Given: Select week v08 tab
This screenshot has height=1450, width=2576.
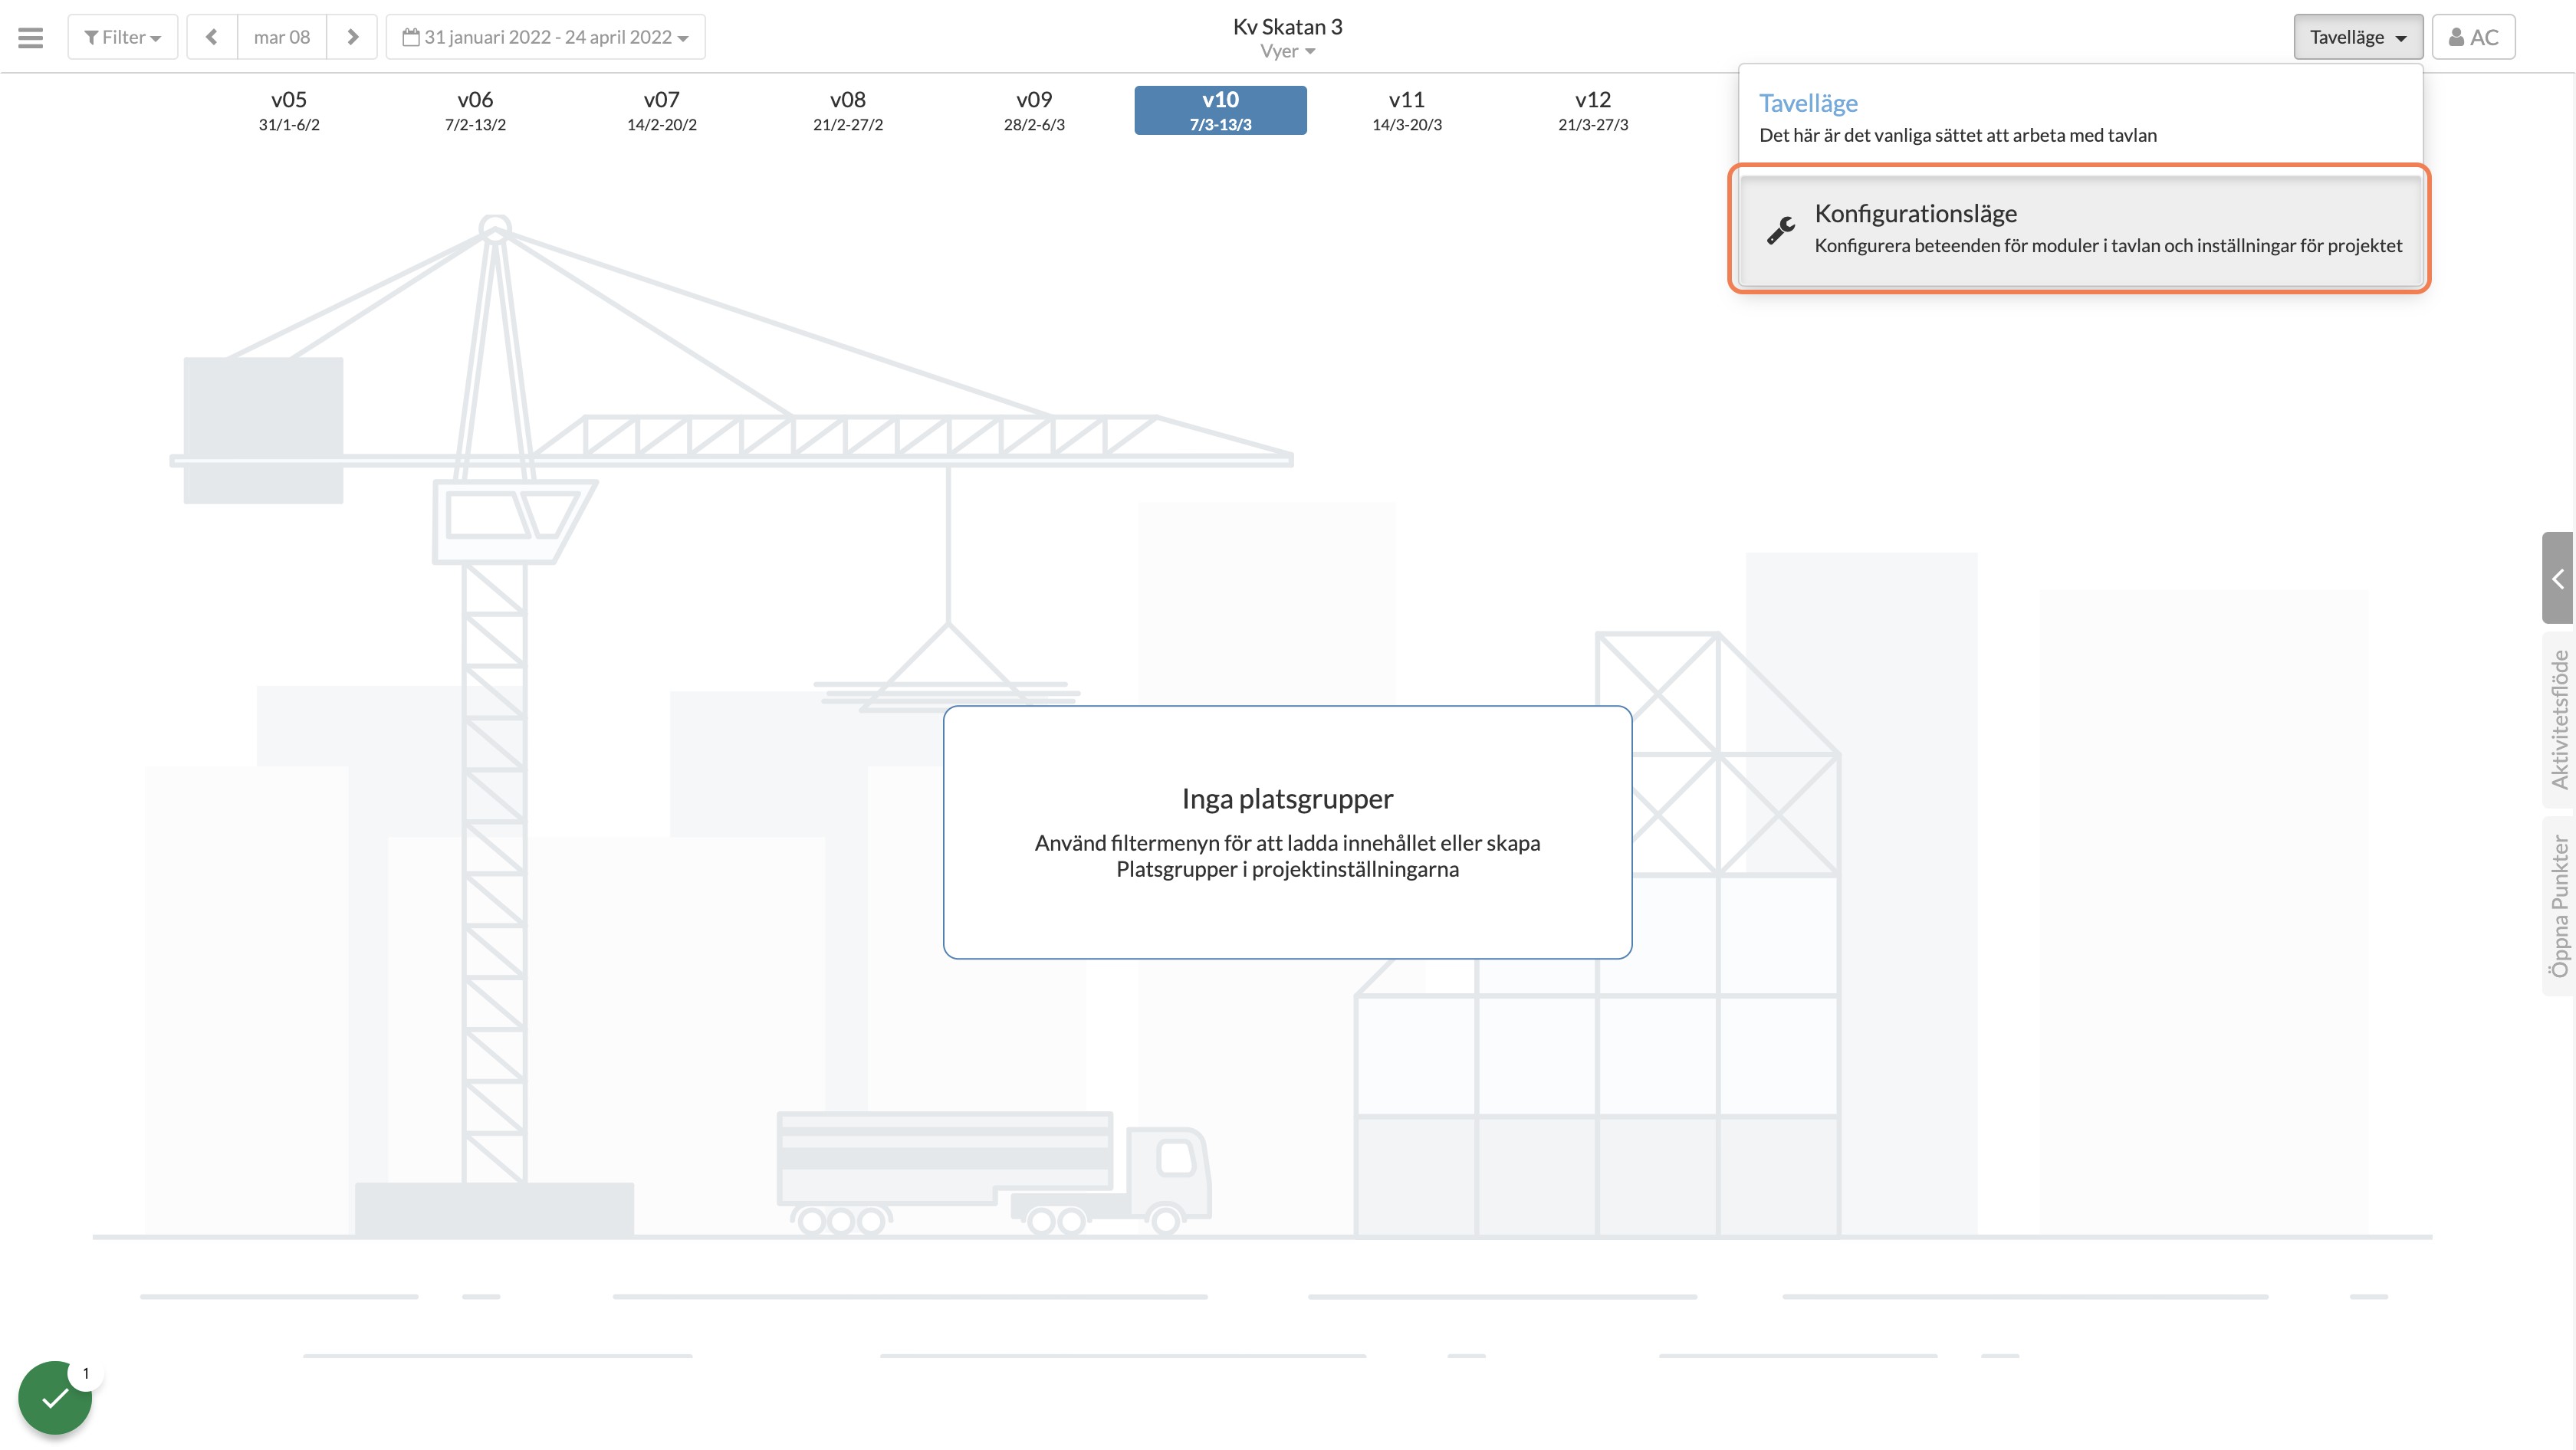Looking at the screenshot, I should click(848, 110).
